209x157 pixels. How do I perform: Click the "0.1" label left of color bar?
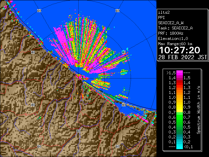click(172, 142)
